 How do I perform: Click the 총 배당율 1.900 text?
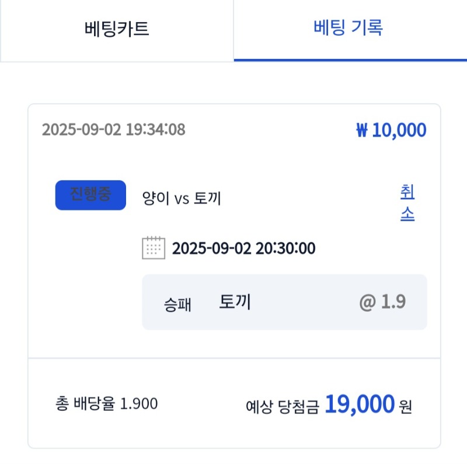(x=106, y=403)
